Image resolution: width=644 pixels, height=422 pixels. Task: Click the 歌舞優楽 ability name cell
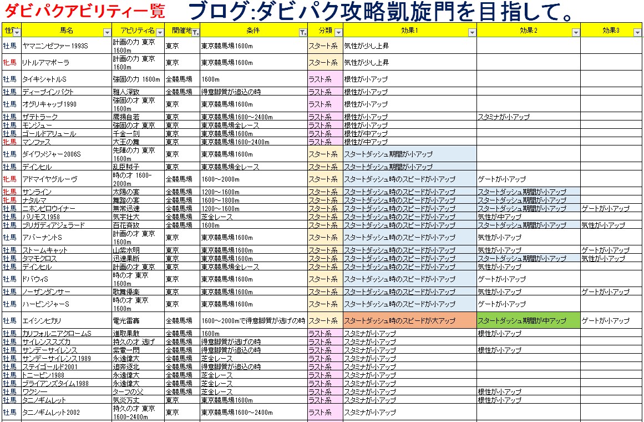[138, 292]
